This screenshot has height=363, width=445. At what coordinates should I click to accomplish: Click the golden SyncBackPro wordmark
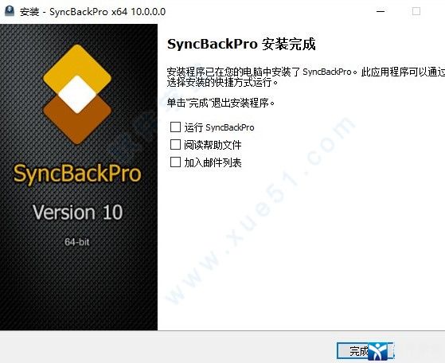click(x=77, y=174)
